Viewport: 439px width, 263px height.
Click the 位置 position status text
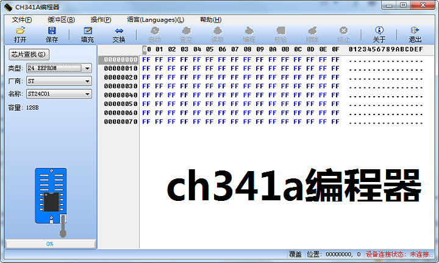tap(333, 254)
